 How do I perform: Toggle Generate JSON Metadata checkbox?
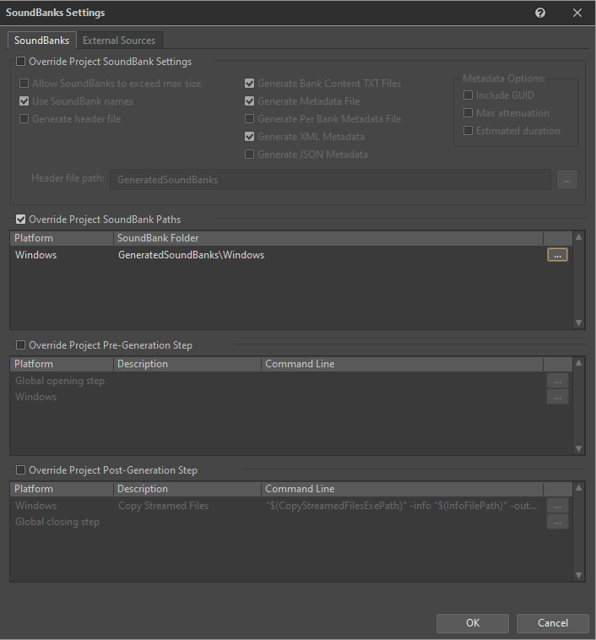[249, 155]
